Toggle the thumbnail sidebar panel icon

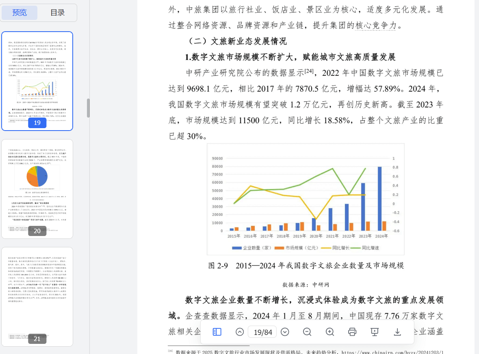coord(217,332)
